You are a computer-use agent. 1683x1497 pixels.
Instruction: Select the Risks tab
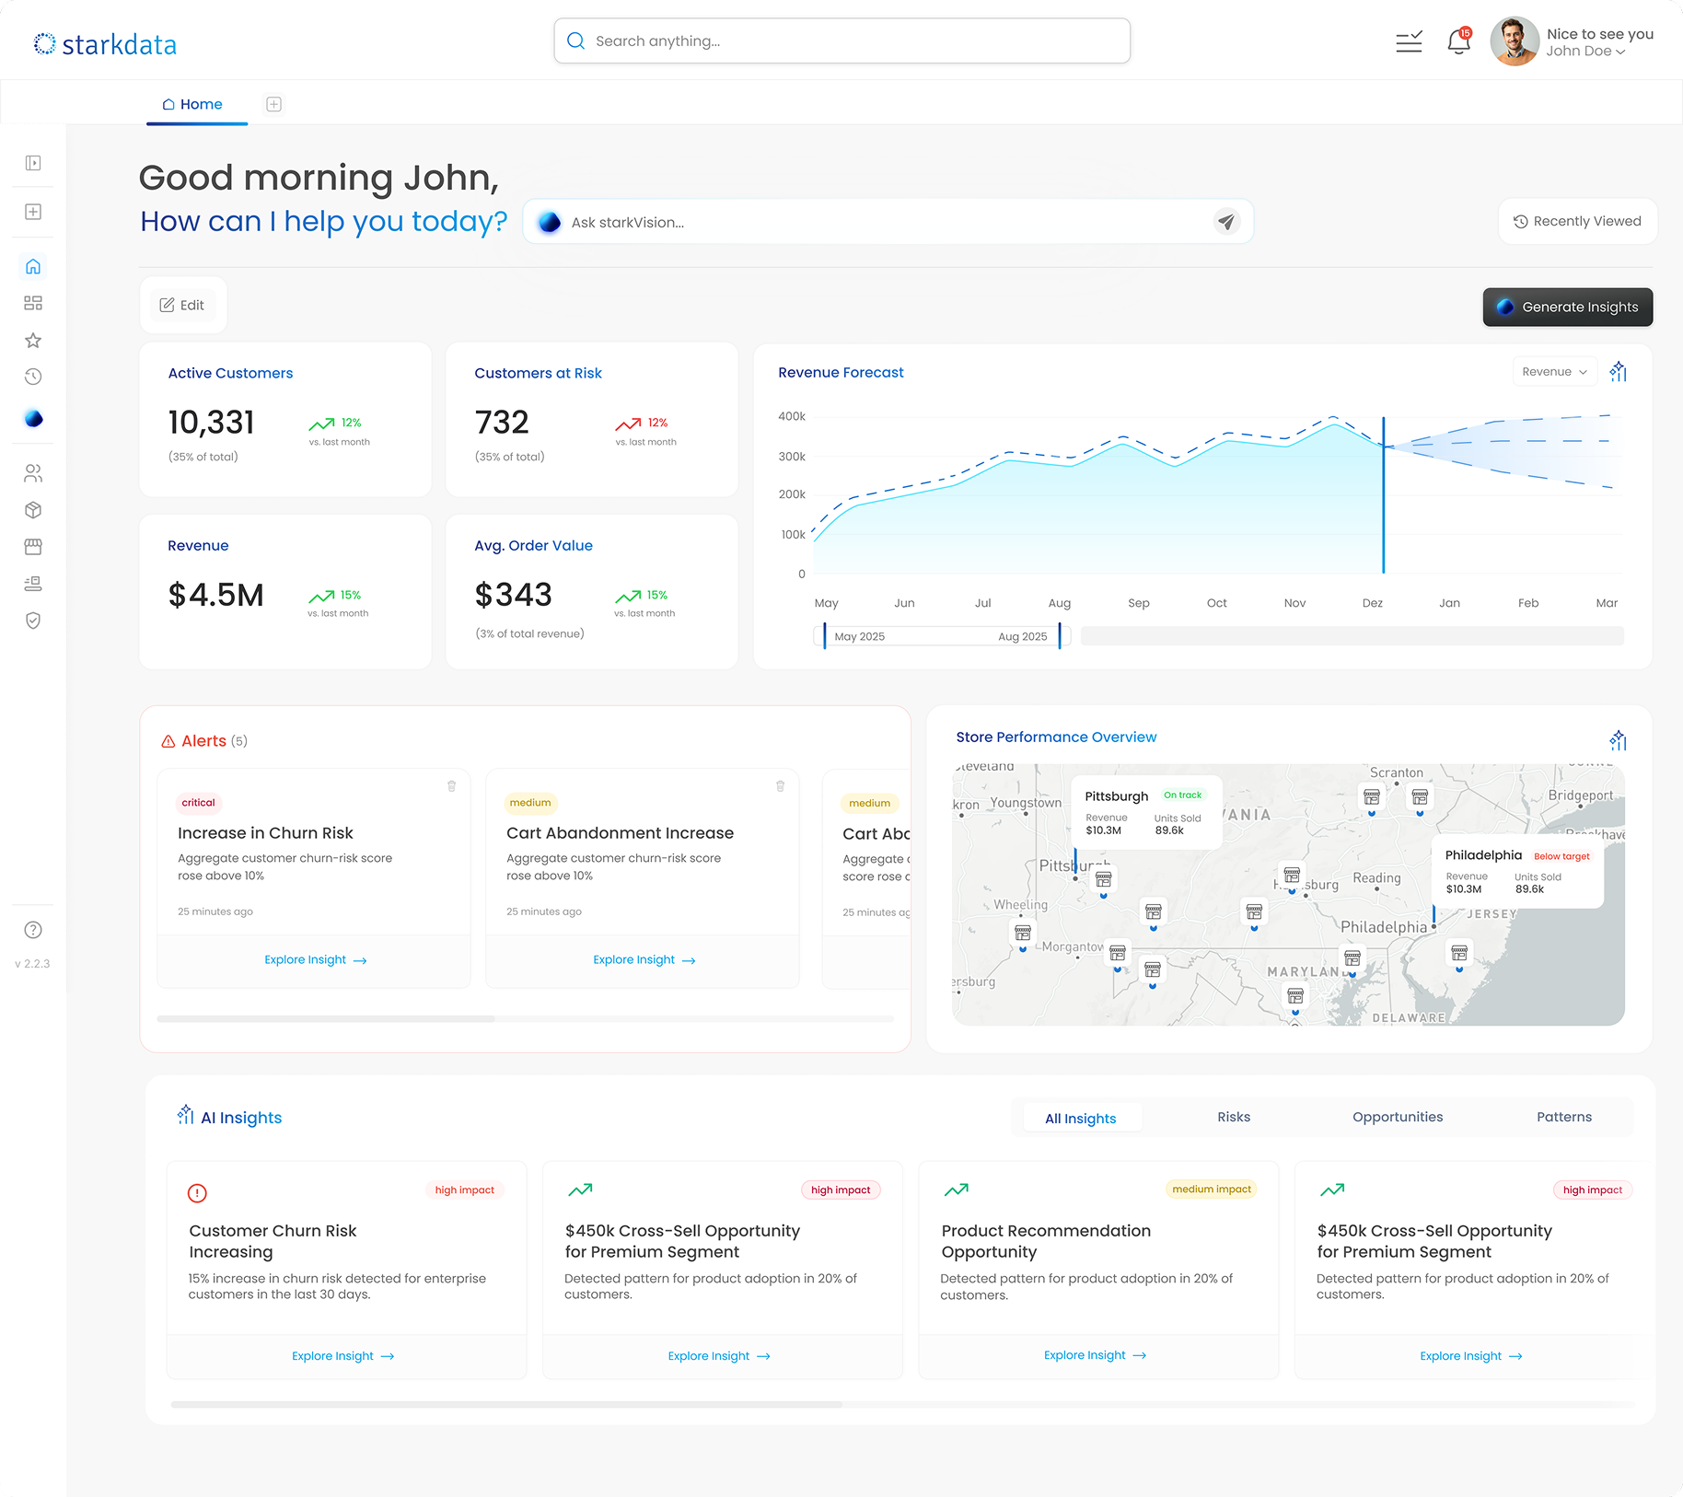pyautogui.click(x=1234, y=1117)
